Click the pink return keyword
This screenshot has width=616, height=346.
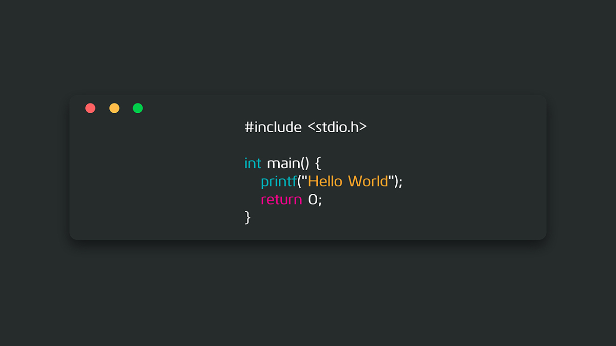281,200
